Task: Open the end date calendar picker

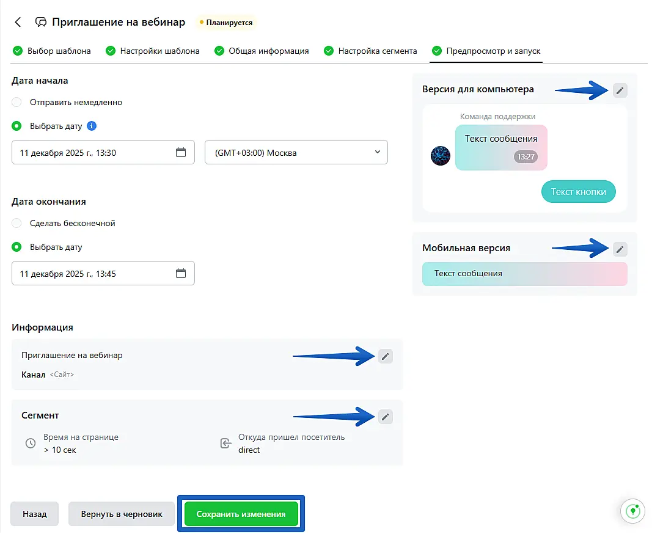Action: click(181, 274)
